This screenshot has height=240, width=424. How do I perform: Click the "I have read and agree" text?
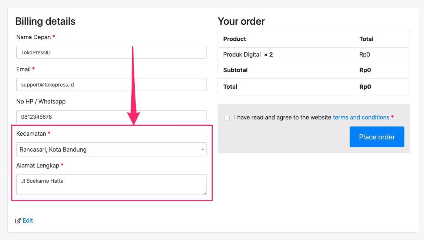[x=283, y=117]
